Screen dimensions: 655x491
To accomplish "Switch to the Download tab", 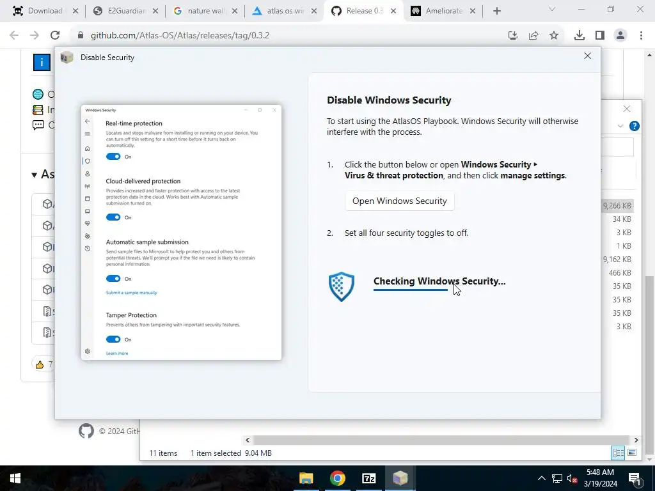I will click(x=45, y=11).
